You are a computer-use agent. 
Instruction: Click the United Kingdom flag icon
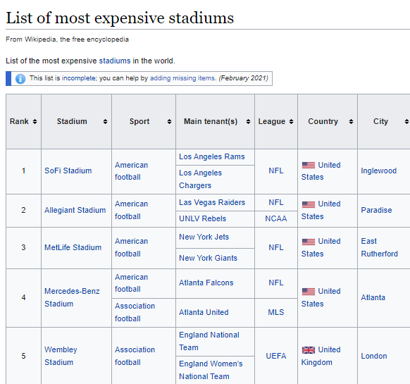(x=309, y=350)
